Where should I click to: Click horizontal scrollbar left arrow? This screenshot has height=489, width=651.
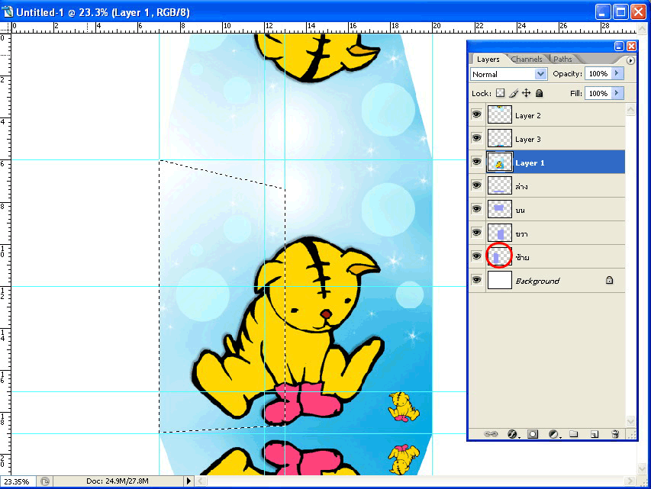[x=201, y=481]
